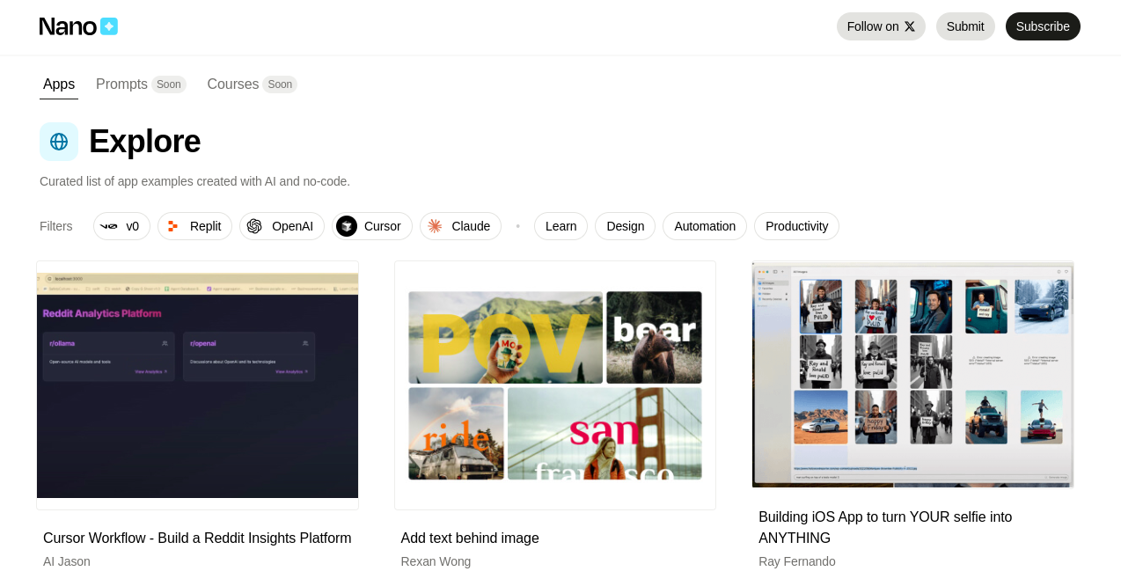Click author name Ray Fernando

pyautogui.click(x=797, y=561)
